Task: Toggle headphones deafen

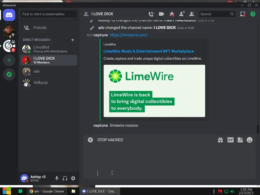Action: 65,178
